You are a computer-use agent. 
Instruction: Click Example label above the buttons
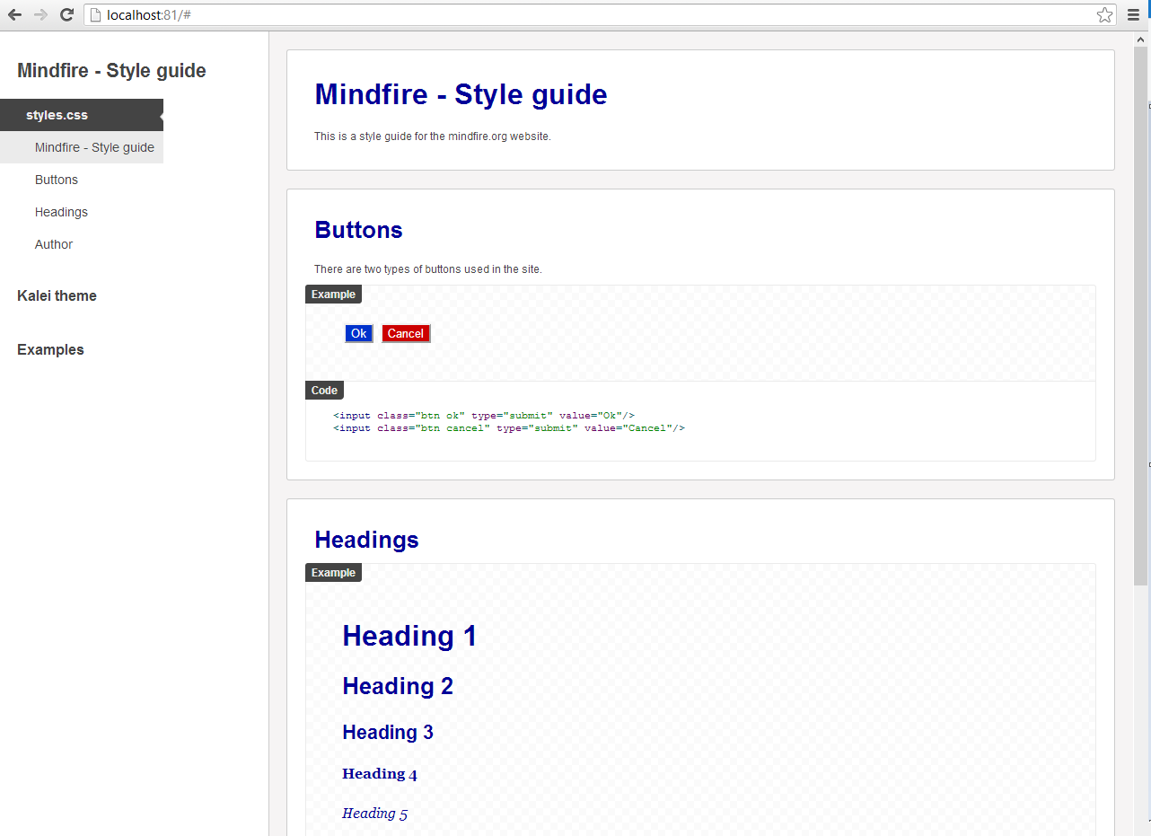tap(333, 295)
